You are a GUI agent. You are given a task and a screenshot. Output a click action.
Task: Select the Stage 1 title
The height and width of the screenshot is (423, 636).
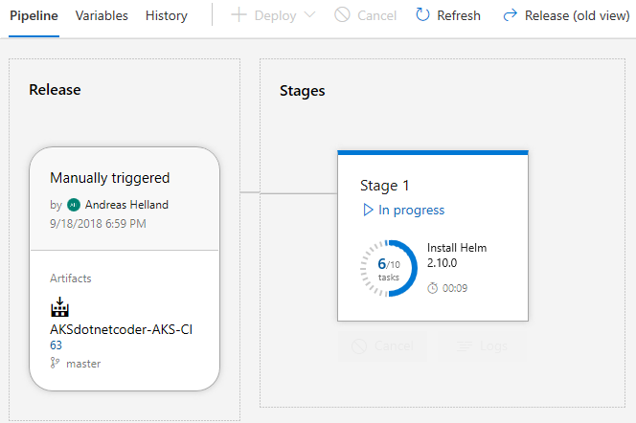click(384, 186)
